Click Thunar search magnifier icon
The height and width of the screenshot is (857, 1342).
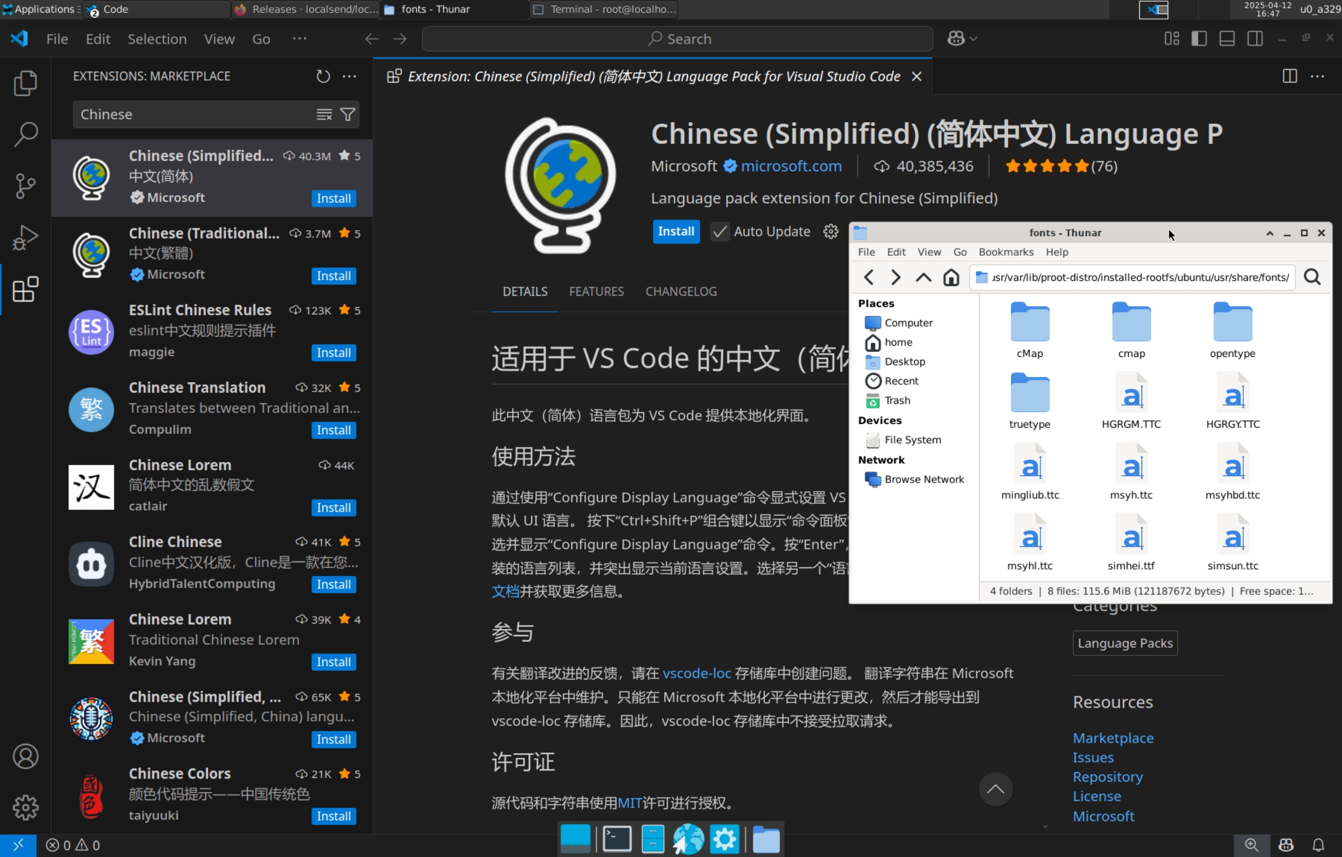pyautogui.click(x=1312, y=277)
